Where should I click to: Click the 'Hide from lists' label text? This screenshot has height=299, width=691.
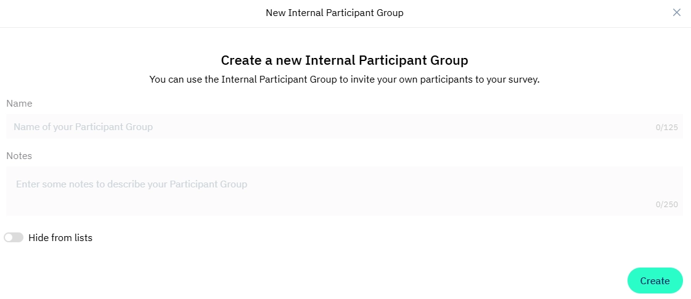point(60,238)
